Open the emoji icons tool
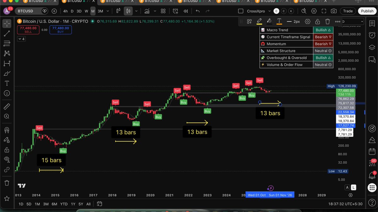 [x=7, y=93]
